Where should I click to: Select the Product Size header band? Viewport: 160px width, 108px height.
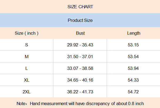click(x=80, y=20)
